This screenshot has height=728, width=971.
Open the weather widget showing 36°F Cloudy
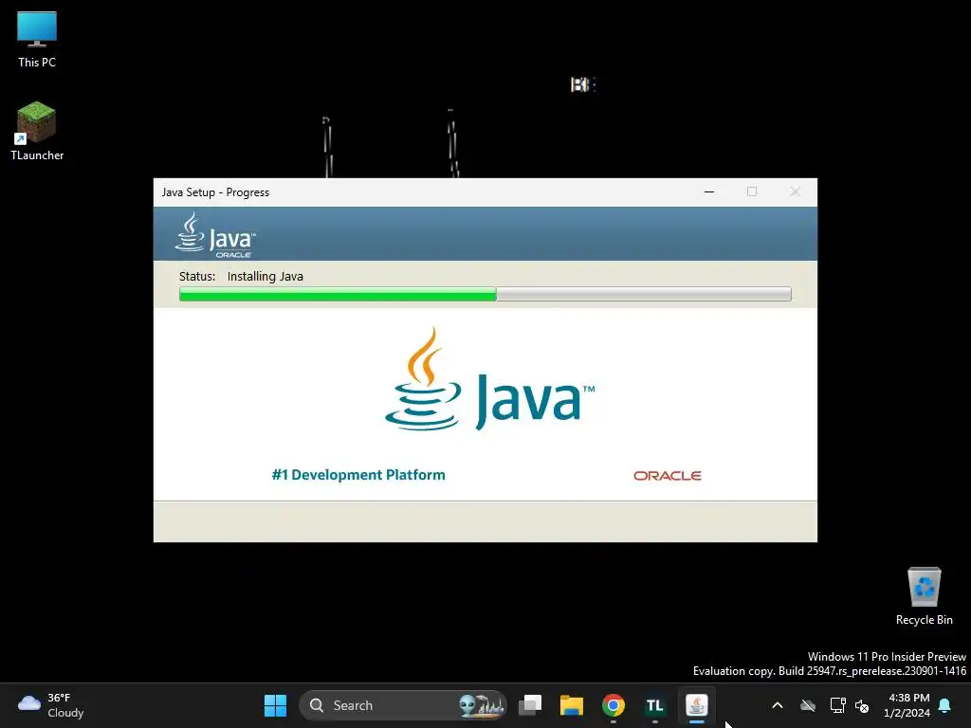[x=51, y=705]
